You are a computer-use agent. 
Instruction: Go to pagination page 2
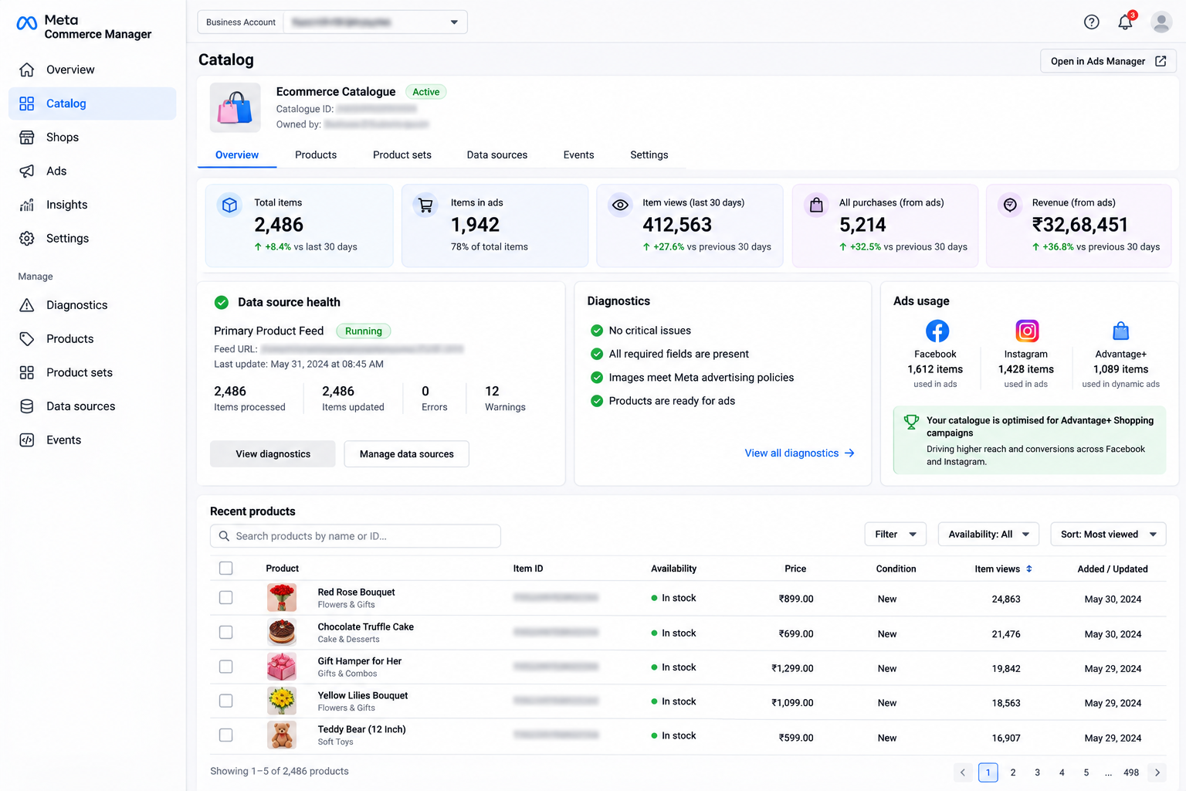[1013, 772]
